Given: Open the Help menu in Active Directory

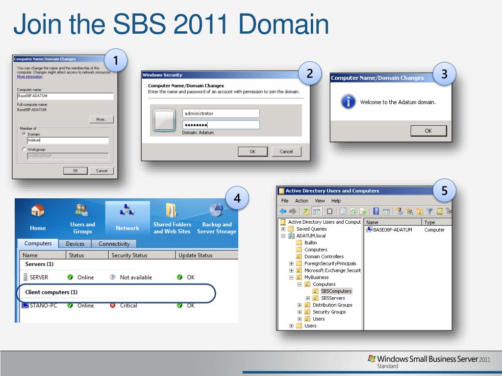Looking at the screenshot, I should (x=336, y=201).
